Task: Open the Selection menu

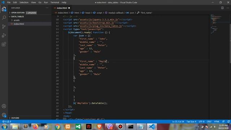Action: [x=24, y=3]
